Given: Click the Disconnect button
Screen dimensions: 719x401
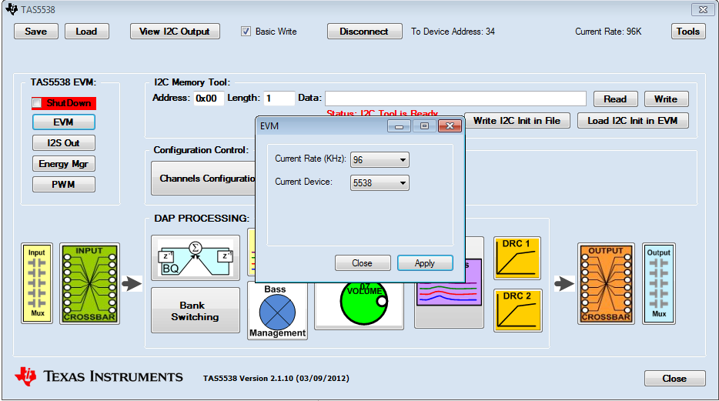Looking at the screenshot, I should click(x=365, y=31).
